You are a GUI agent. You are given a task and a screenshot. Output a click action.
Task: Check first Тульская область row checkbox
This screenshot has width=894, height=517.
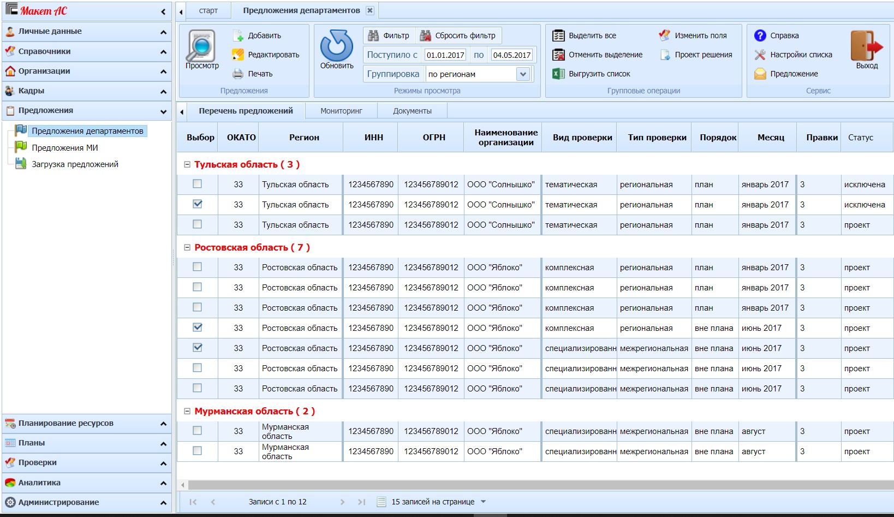[x=197, y=184]
